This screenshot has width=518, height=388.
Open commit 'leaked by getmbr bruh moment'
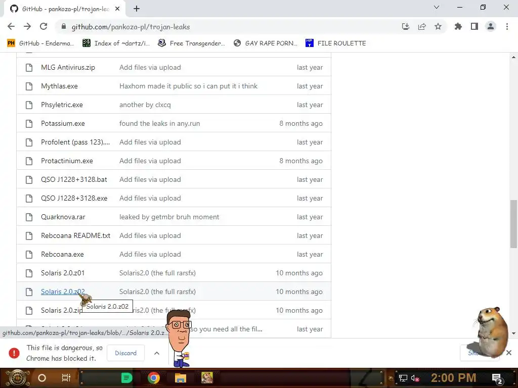[x=169, y=217]
